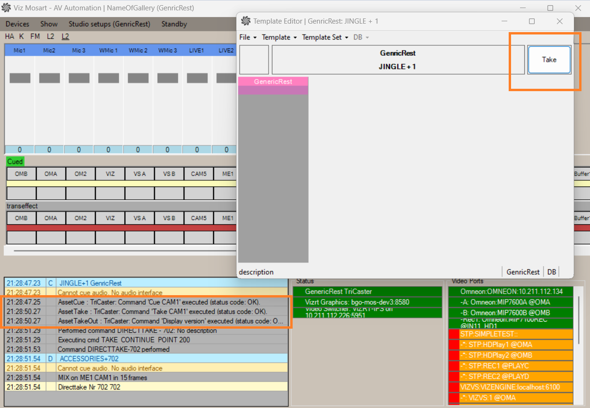Image resolution: width=590 pixels, height=408 pixels.
Task: Switch to the FM audio tab
Action: (35, 36)
